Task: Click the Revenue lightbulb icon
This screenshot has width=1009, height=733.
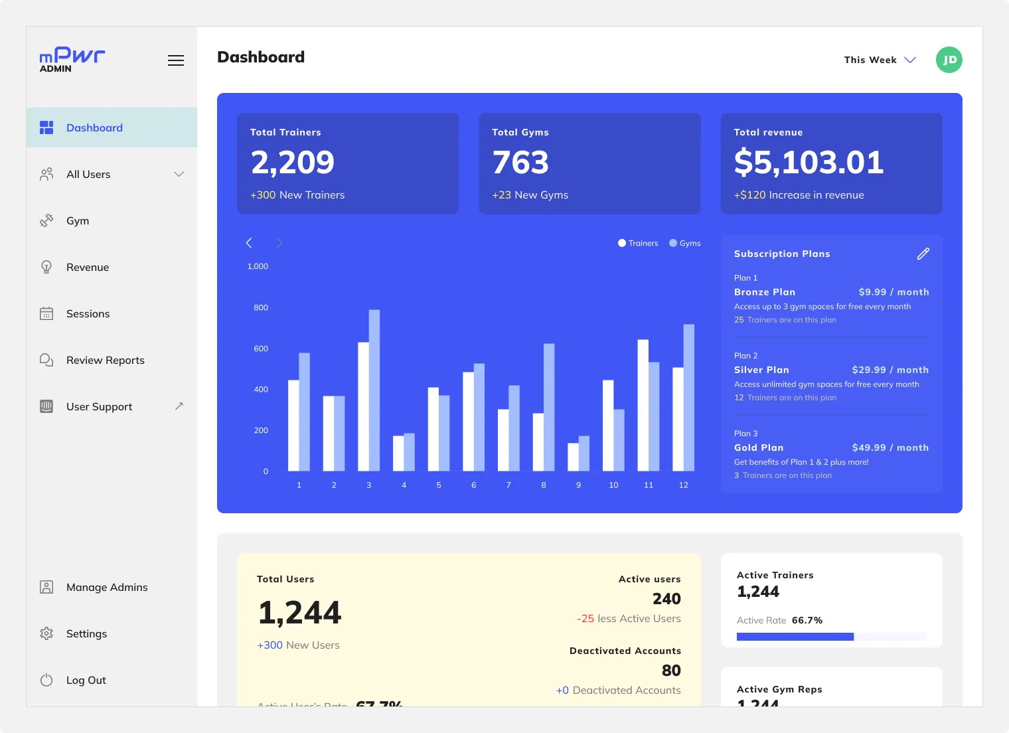Action: point(46,267)
